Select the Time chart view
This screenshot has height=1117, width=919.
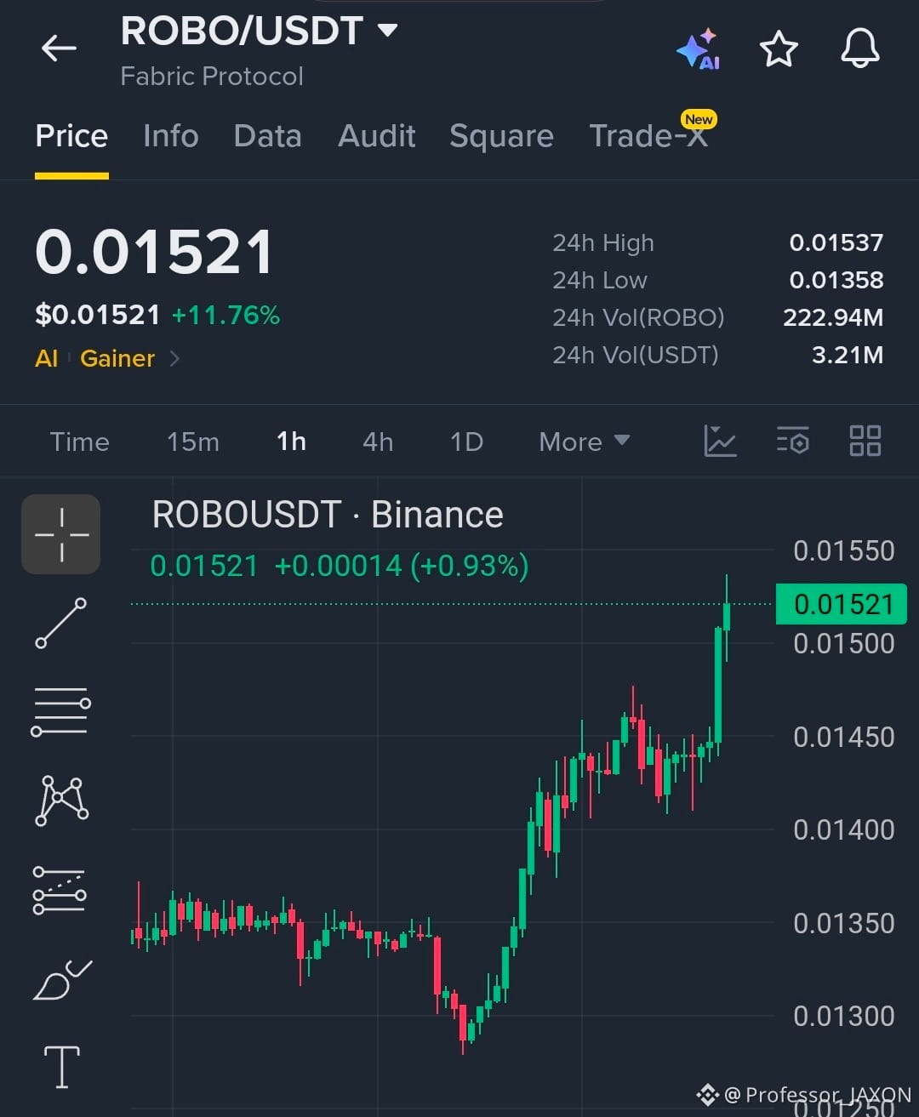click(x=79, y=442)
